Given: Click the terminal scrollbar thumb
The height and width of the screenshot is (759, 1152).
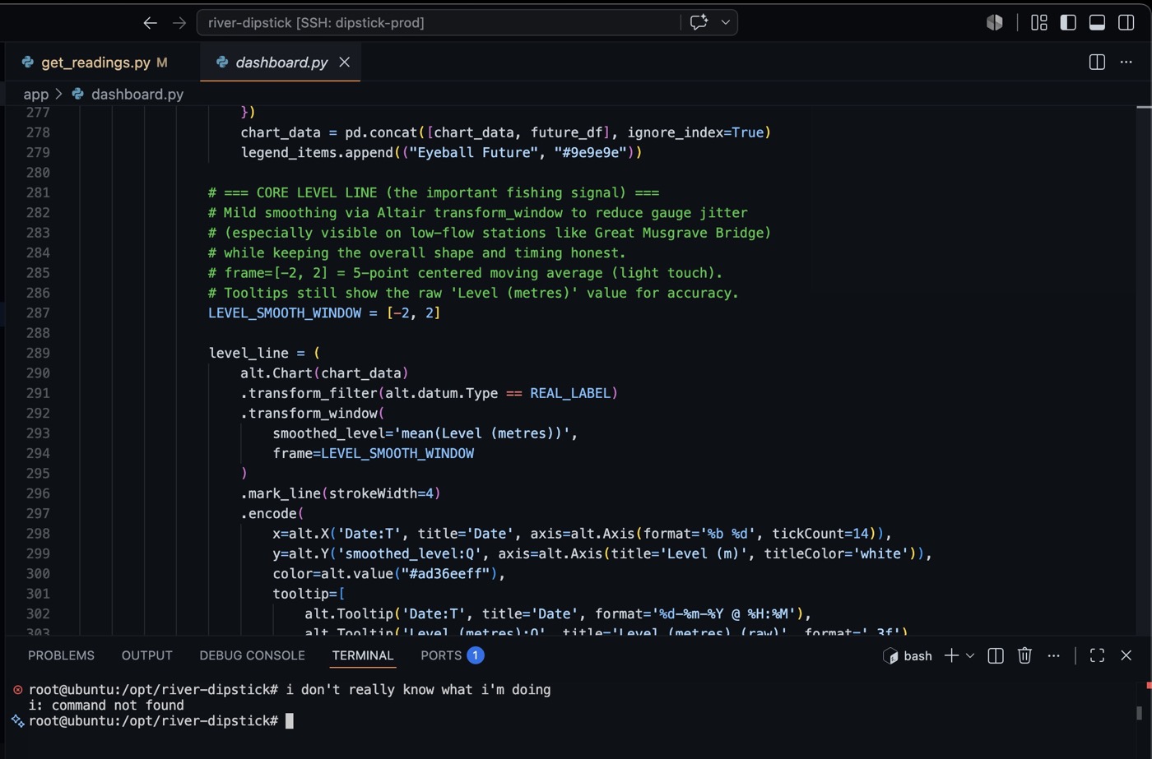Looking at the screenshot, I should click(x=1140, y=713).
